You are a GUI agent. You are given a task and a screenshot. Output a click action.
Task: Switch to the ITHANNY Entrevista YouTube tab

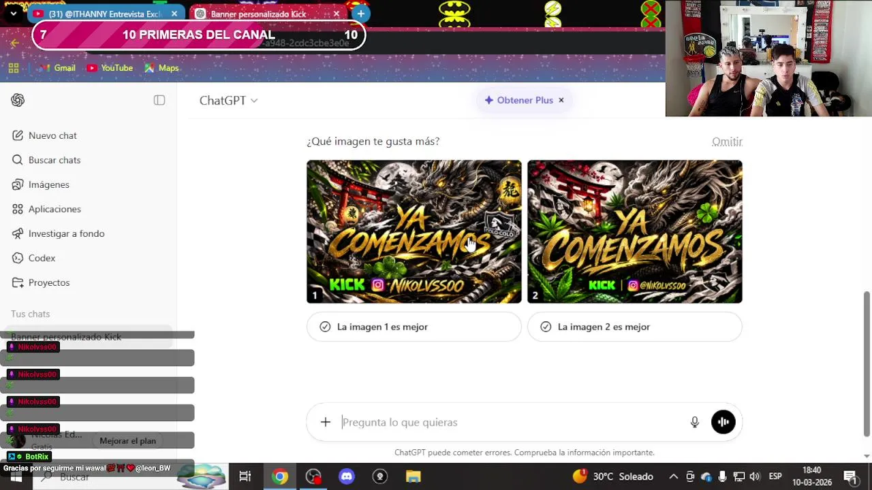(107, 14)
